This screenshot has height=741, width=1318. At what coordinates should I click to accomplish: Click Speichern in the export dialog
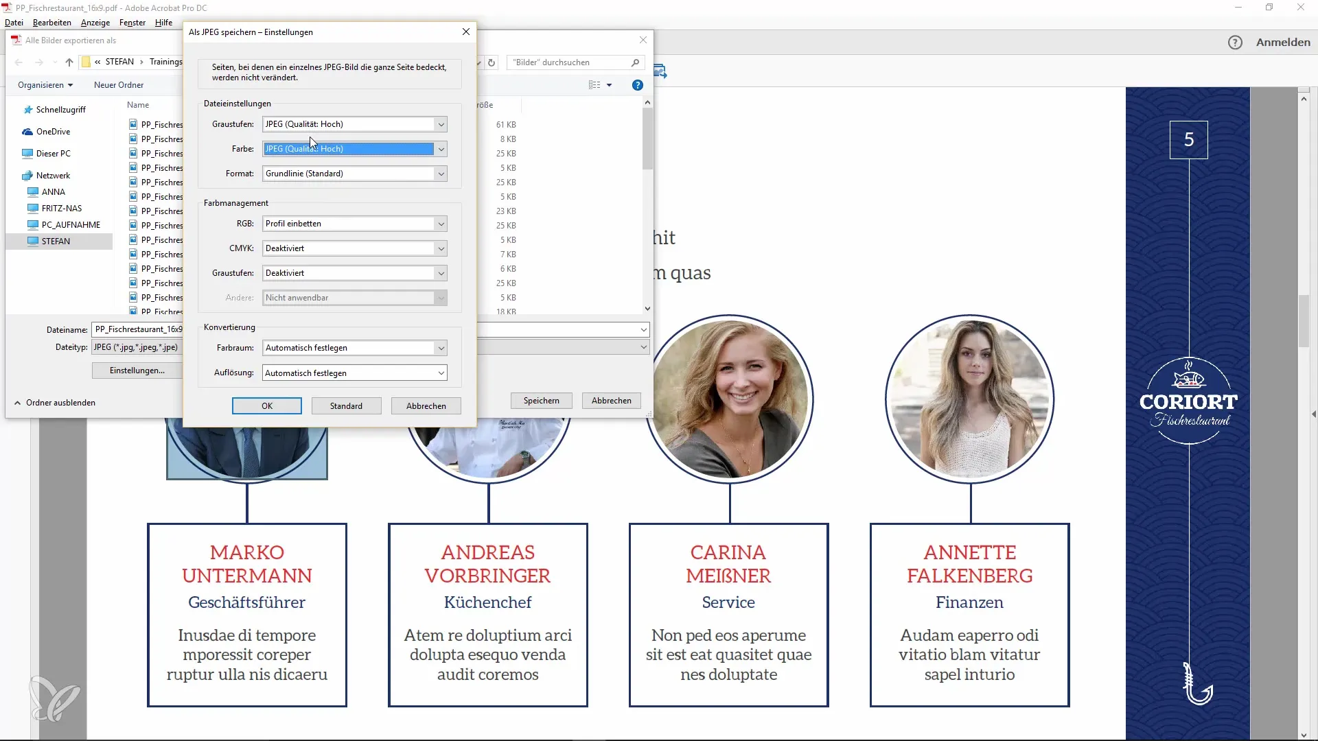[542, 401]
